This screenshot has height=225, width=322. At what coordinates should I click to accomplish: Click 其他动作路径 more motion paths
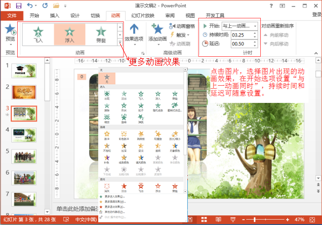[113, 212]
